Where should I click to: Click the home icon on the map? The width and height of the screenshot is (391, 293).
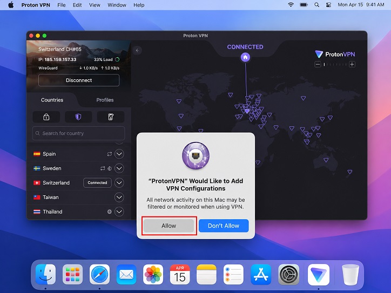point(245,57)
